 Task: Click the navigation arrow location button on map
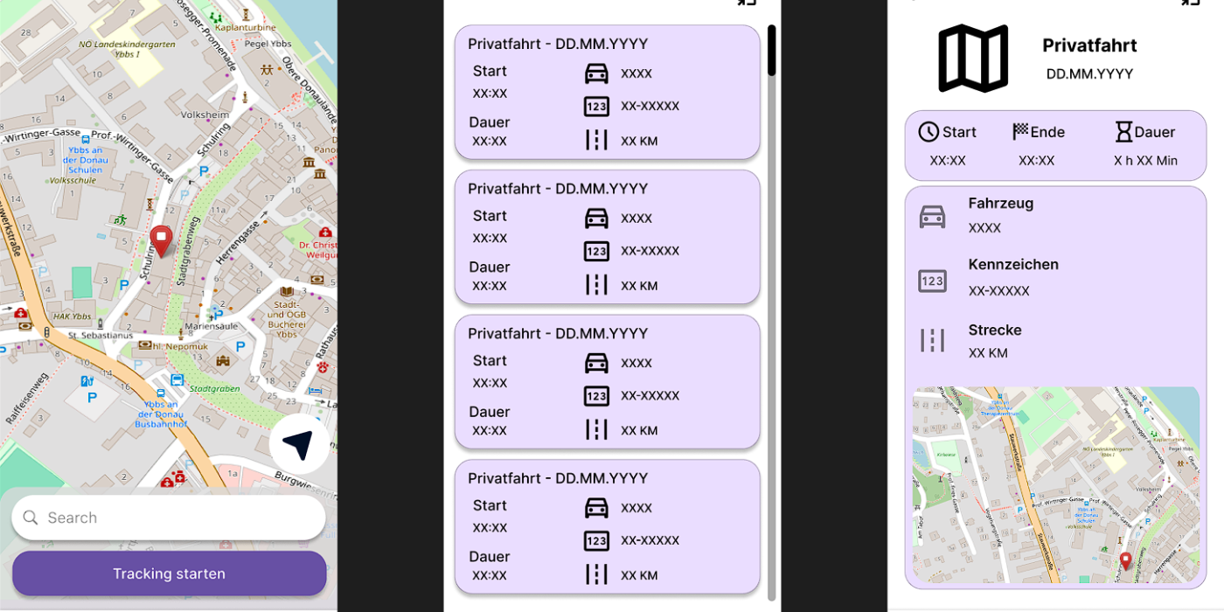coord(299,445)
